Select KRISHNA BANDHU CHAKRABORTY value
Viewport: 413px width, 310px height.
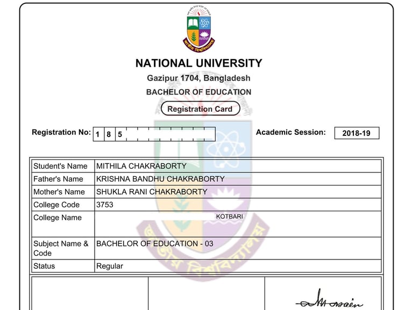click(160, 179)
